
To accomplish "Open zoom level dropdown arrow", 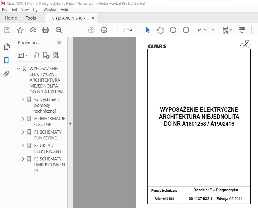I will click(x=213, y=30).
